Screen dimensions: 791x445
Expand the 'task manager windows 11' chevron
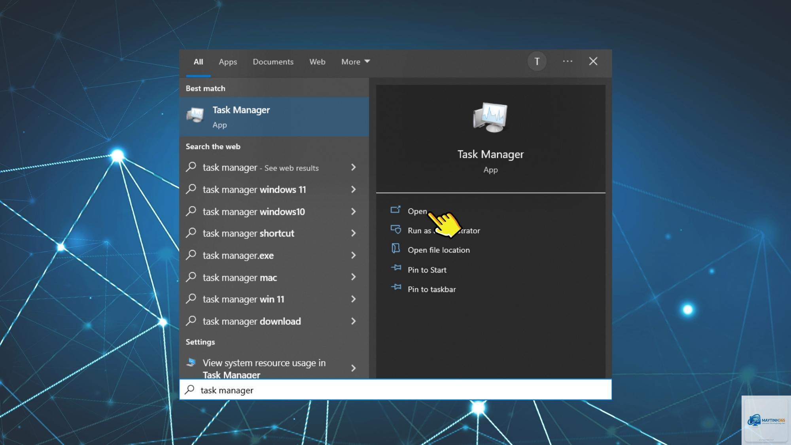(x=354, y=189)
